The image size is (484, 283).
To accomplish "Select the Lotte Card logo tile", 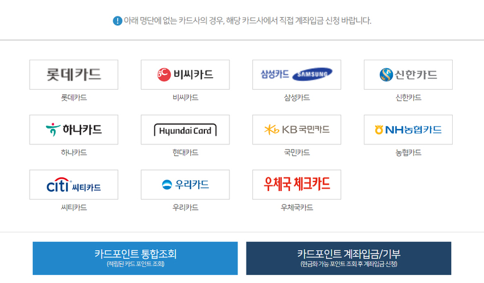I will click(x=74, y=75).
